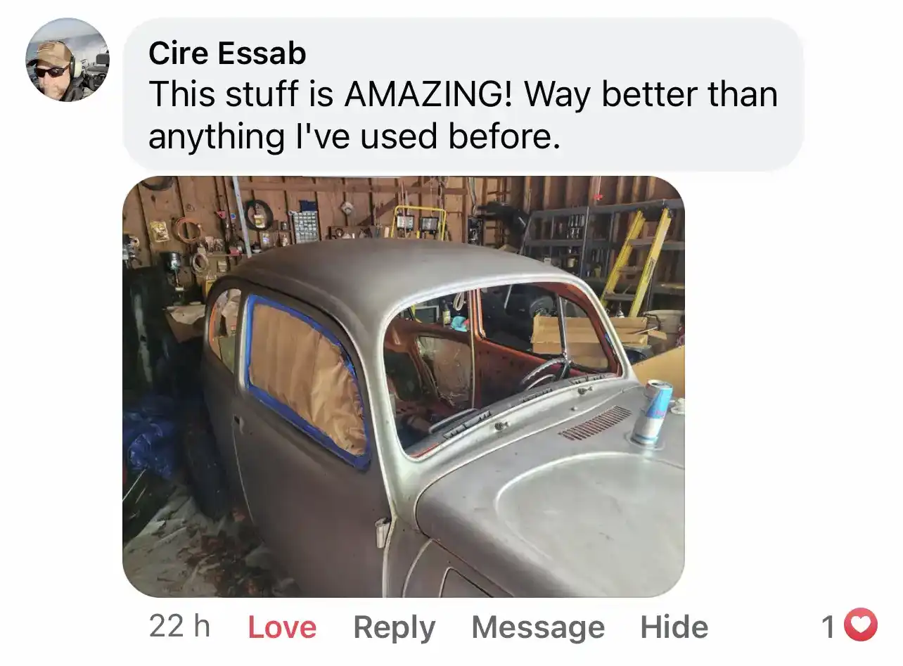Select the comment text bubble
Screen dimensions: 903x666
463,94
